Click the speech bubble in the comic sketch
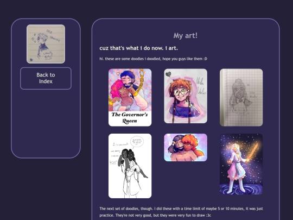This screenshot has width=293, height=220. (x=137, y=141)
